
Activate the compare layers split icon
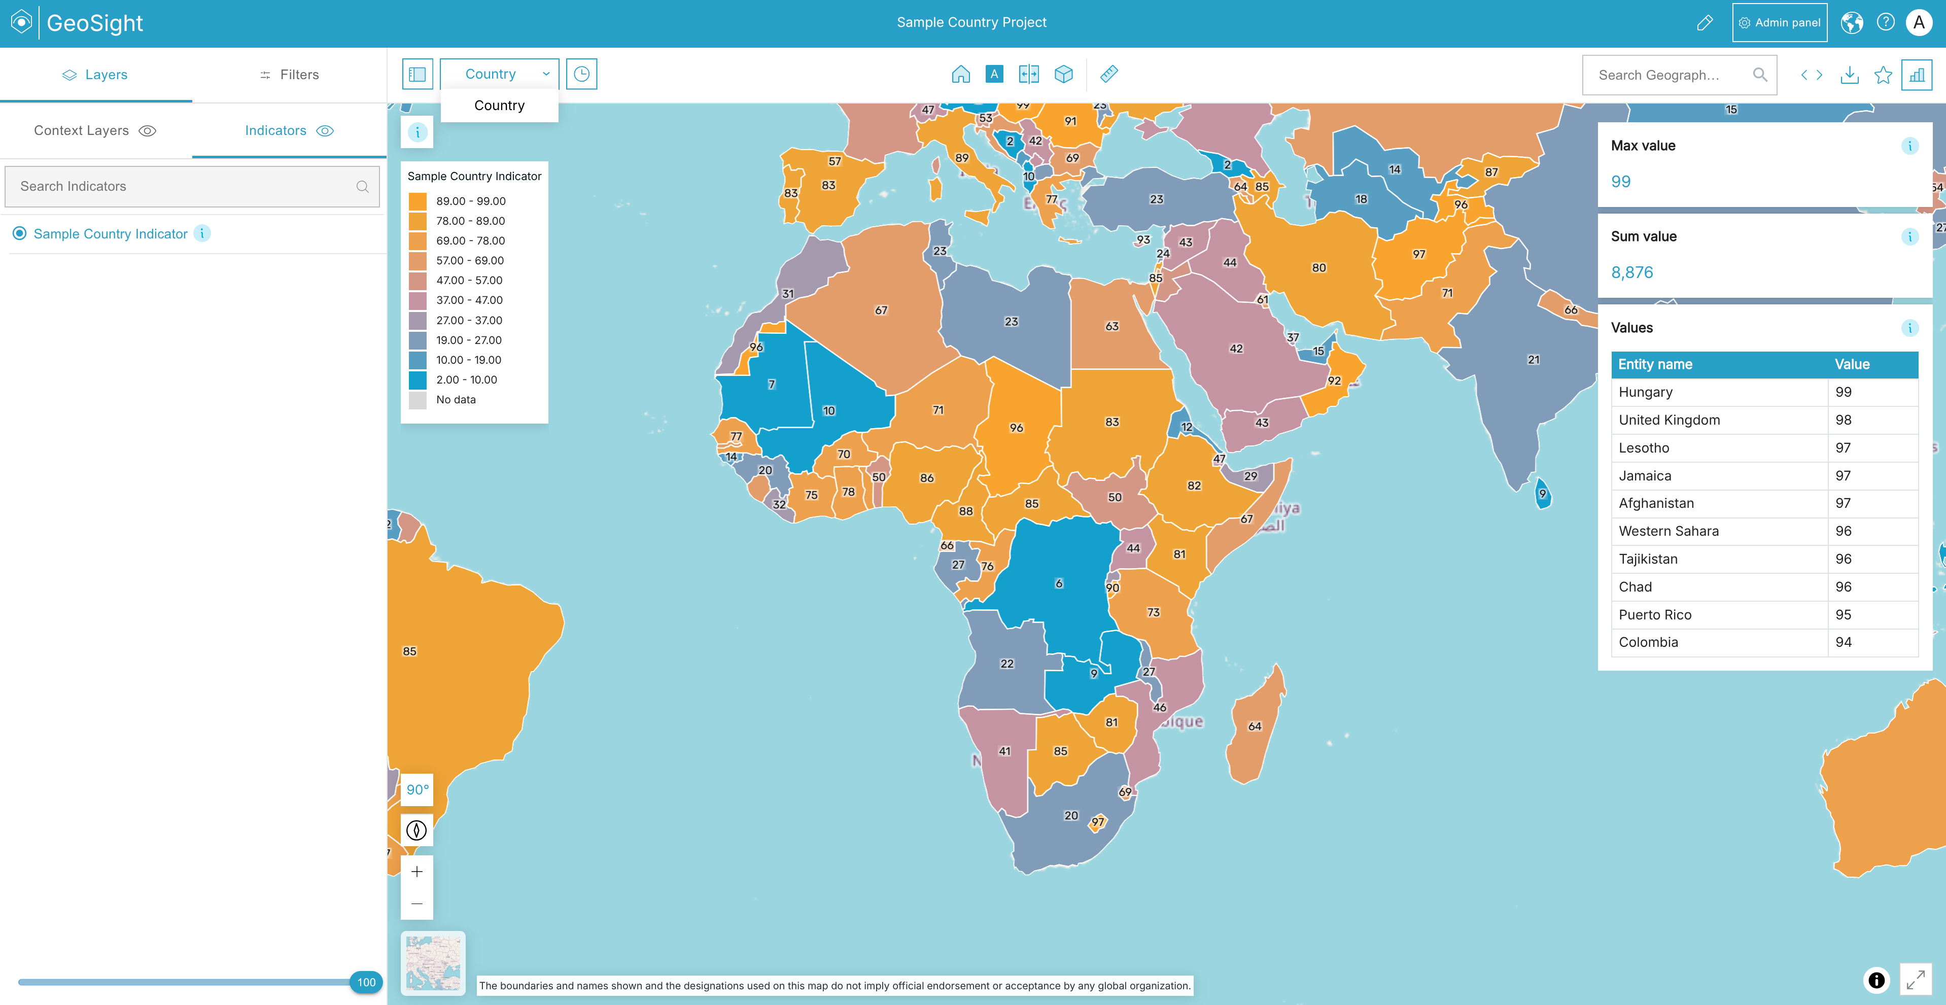[1029, 74]
